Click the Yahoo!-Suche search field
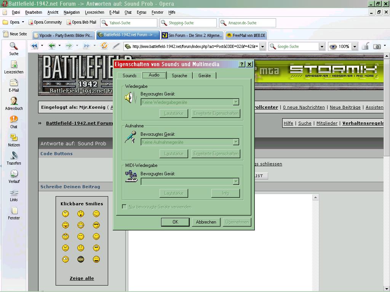Screen dimensions: 390x292 129,23
